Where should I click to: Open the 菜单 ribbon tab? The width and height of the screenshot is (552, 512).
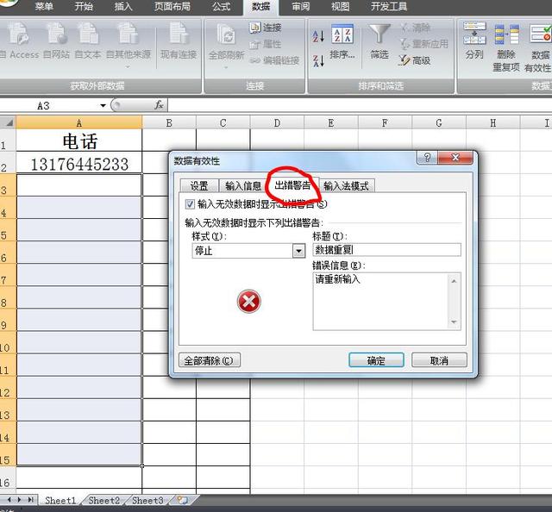[x=44, y=6]
